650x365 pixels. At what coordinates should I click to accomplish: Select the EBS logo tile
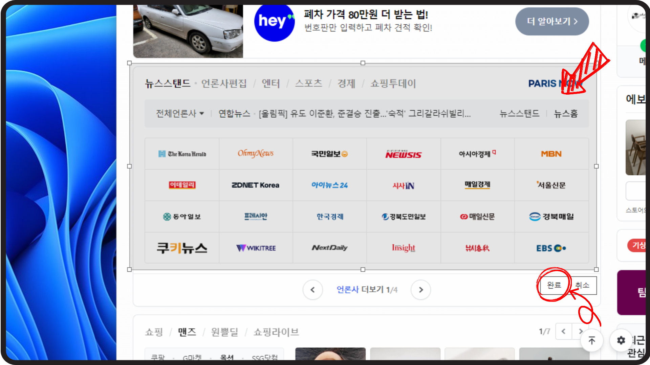[x=551, y=248]
